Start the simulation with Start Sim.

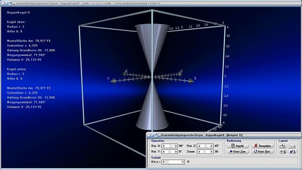(238, 152)
